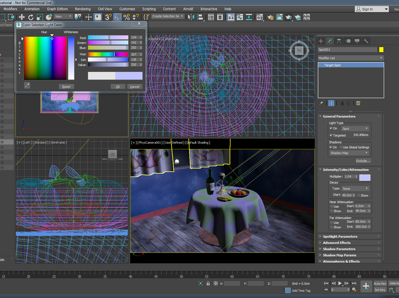The width and height of the screenshot is (399, 298).
Task: Select the Move tool in the toolbar
Action: (22, 17)
